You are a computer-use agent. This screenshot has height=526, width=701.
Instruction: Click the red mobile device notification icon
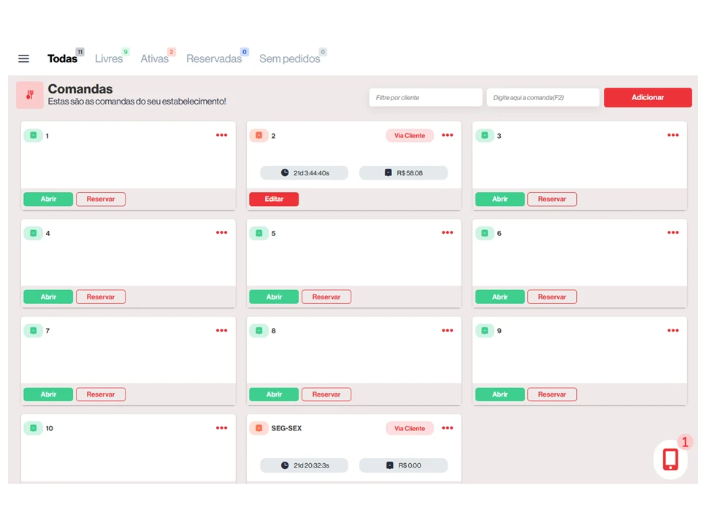(670, 459)
